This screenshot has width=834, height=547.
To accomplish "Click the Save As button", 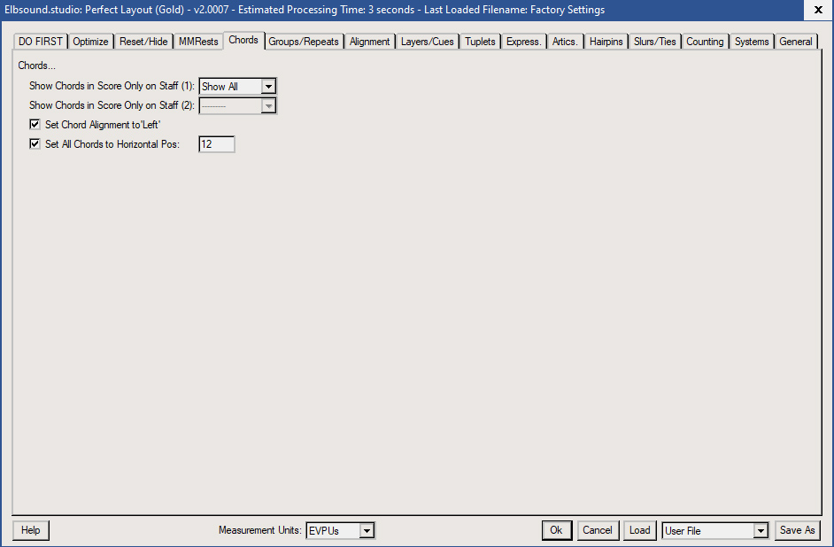I will pos(797,530).
